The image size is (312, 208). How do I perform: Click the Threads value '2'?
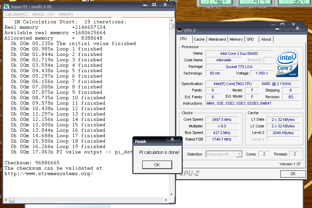click(x=295, y=154)
